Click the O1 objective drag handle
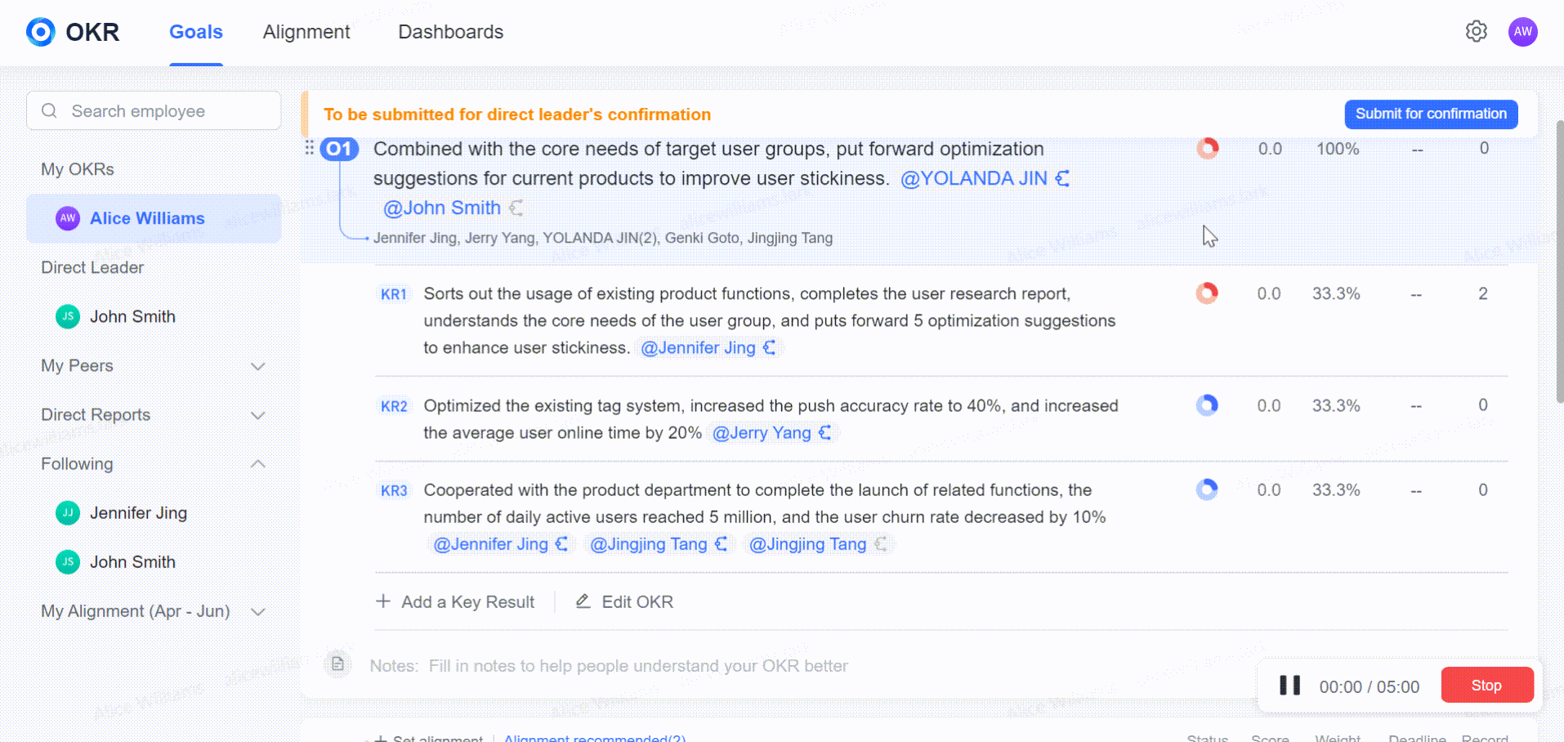 tap(309, 148)
